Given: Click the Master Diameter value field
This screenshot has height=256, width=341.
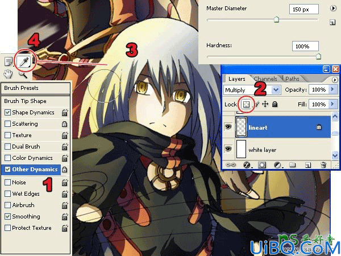Looking at the screenshot, I should (304, 9).
